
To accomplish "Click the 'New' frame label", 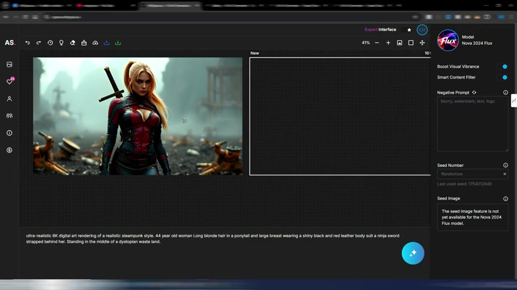I will pos(254,53).
